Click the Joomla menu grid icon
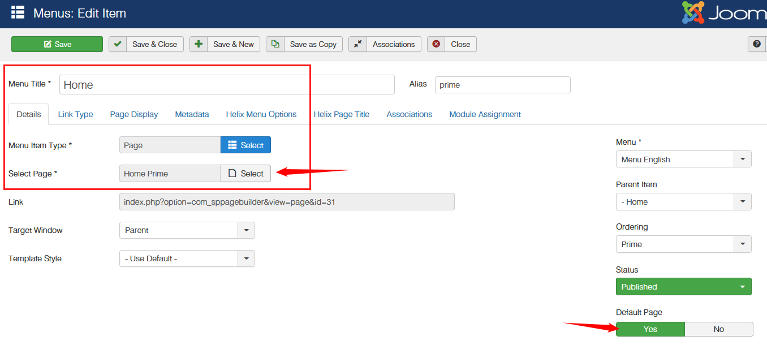Viewport: 767px width, 345px height. pyautogui.click(x=18, y=12)
